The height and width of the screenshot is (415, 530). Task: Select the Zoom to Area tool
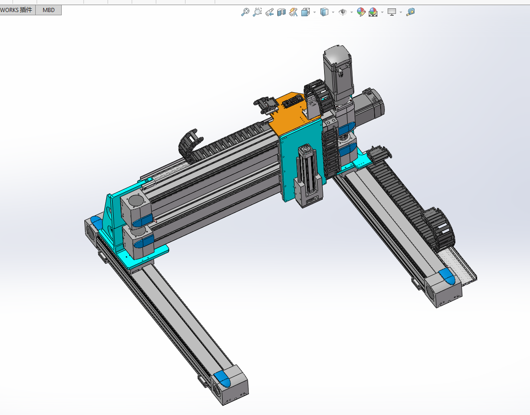tap(257, 12)
